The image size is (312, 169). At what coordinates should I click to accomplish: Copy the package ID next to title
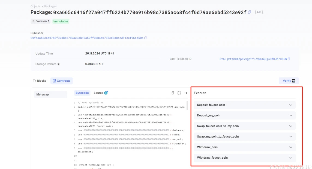pyautogui.click(x=249, y=12)
